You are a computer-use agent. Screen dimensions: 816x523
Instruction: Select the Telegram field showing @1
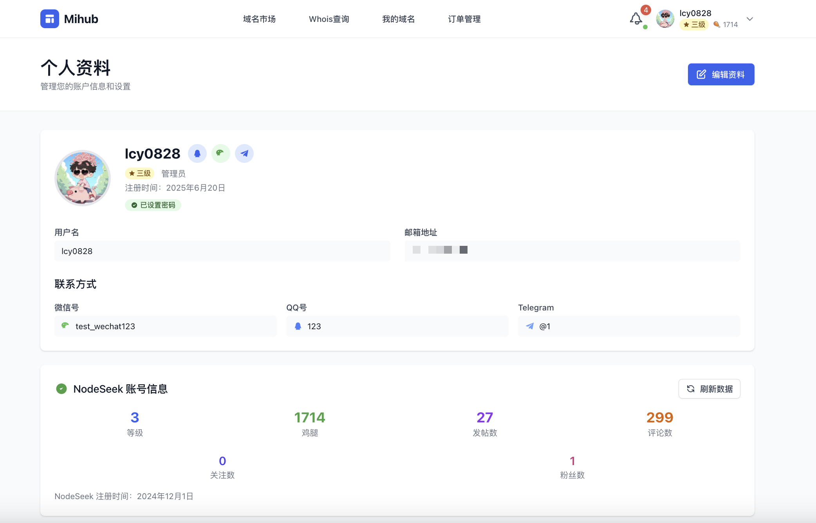coord(629,326)
